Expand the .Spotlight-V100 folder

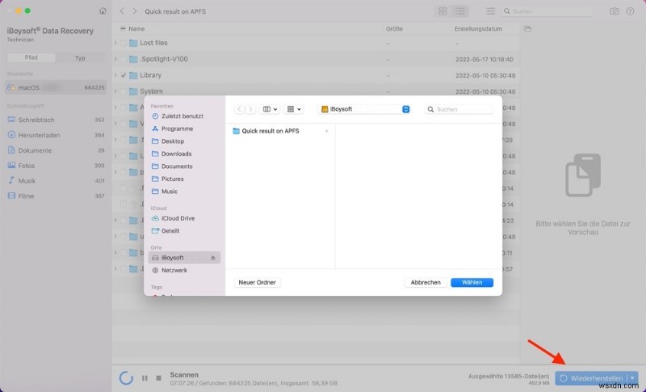(115, 59)
